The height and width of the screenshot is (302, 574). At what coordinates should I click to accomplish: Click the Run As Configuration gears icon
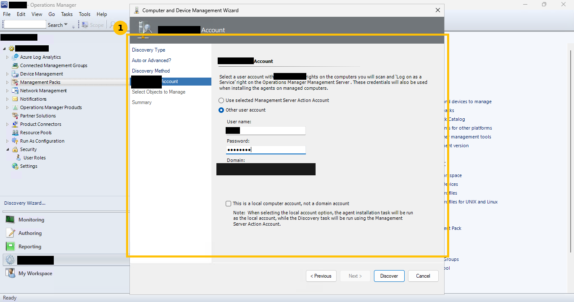15,141
